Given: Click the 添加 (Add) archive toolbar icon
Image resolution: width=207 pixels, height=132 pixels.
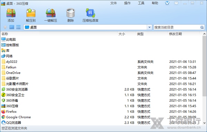Looking at the screenshot, I should click(x=11, y=13).
